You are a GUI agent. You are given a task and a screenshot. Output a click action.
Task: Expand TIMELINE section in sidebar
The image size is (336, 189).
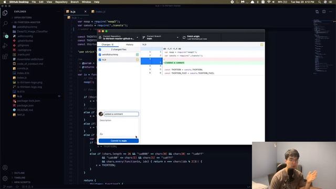(20, 177)
